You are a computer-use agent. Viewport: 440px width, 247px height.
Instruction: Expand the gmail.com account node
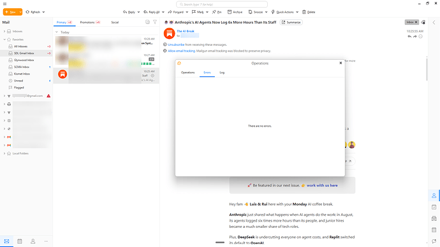(4, 95)
